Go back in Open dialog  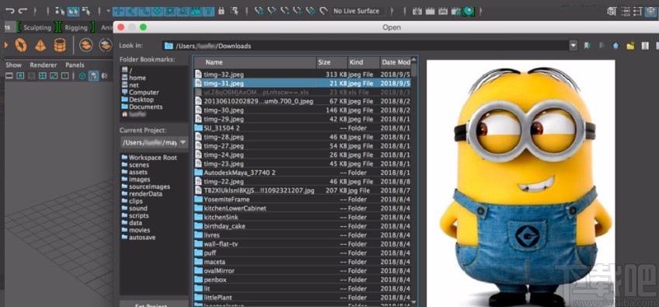pyautogui.click(x=588, y=45)
